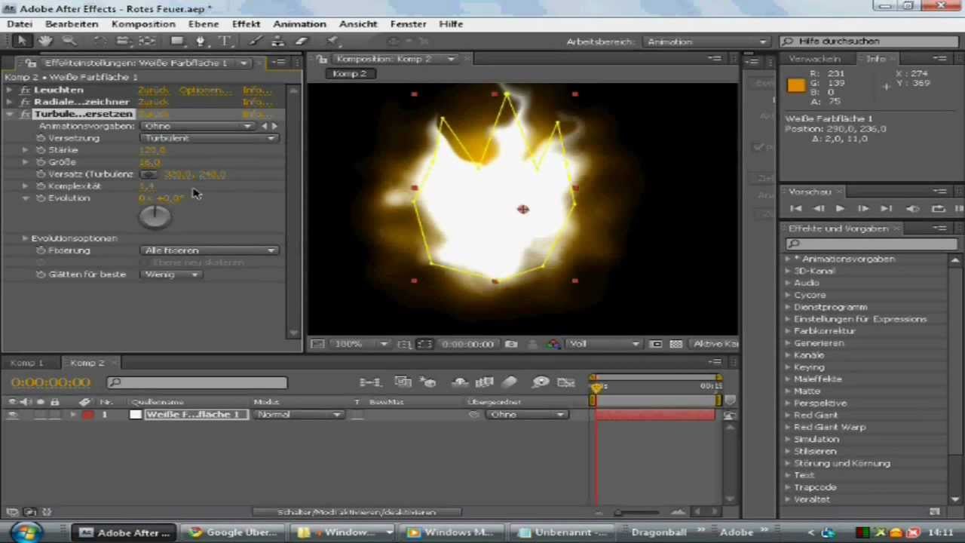Select the Eraser tool
Viewport: 965px width, 543px height.
coord(302,41)
